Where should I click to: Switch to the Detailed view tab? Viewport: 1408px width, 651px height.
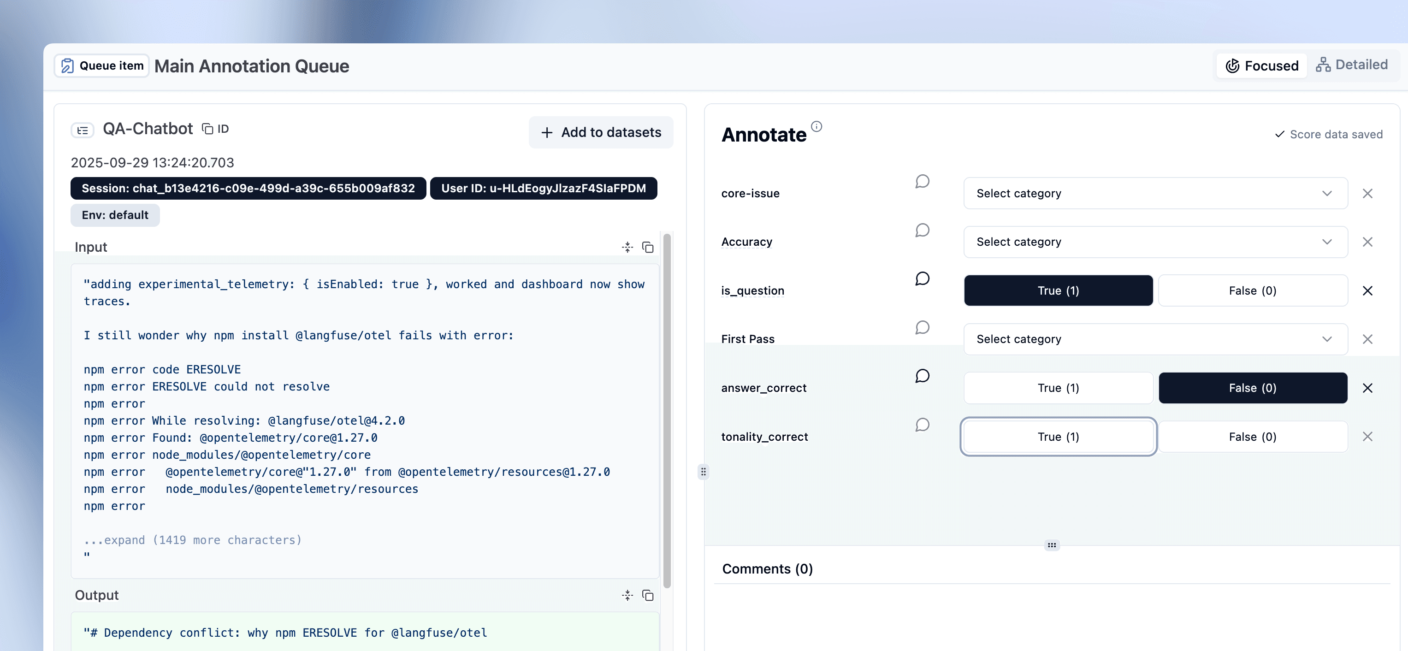[x=1352, y=65]
